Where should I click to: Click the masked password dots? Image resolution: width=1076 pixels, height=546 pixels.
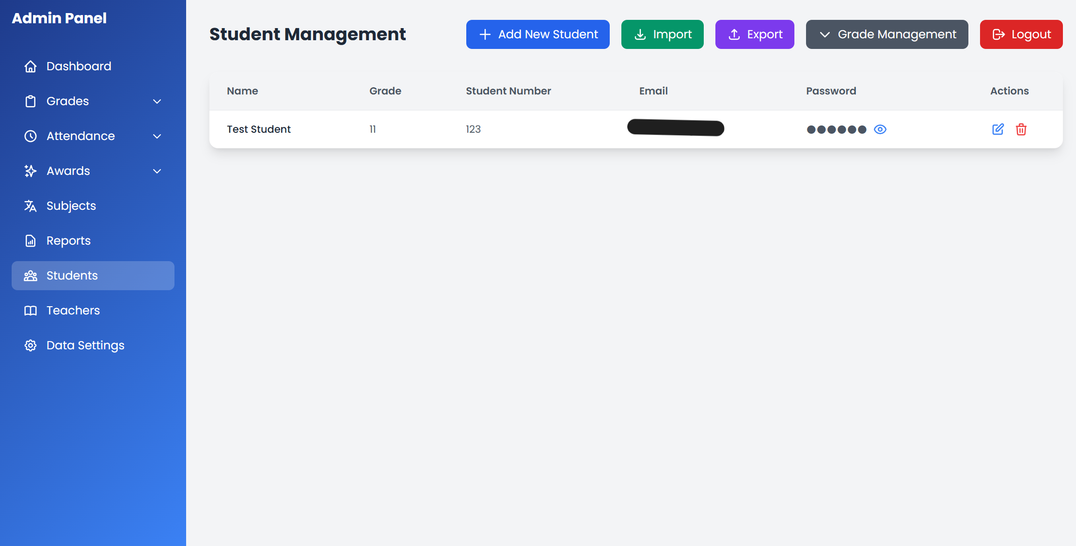tap(837, 129)
